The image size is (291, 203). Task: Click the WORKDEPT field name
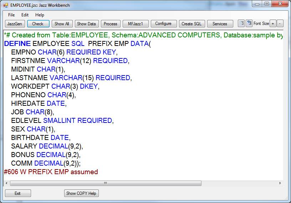click(30, 86)
